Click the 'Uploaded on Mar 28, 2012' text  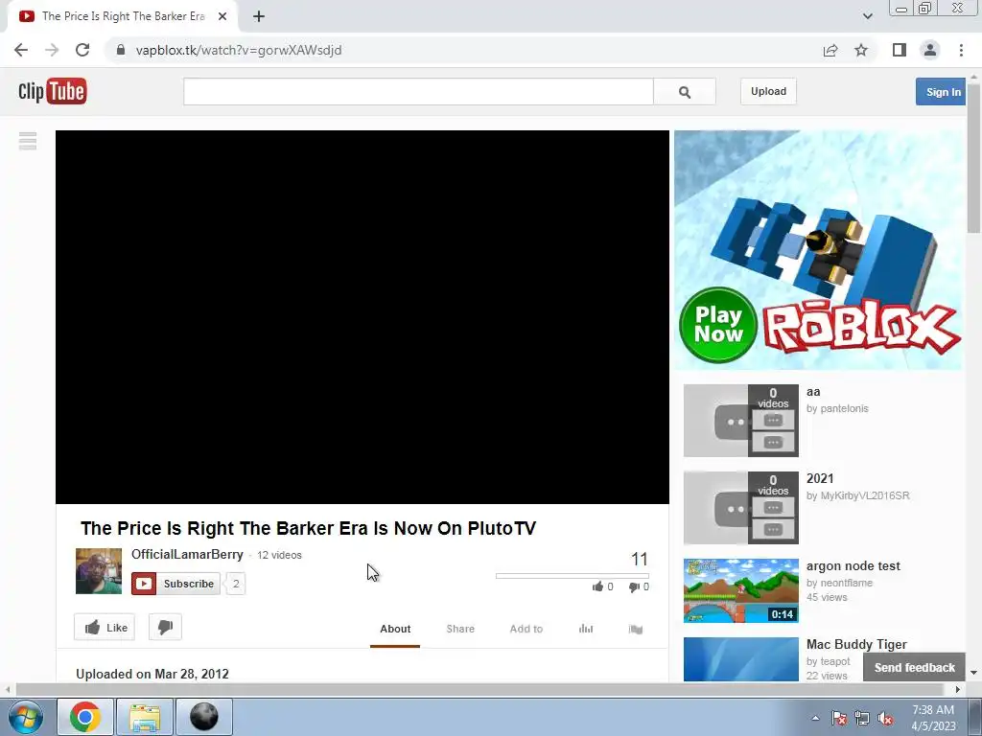tap(152, 674)
